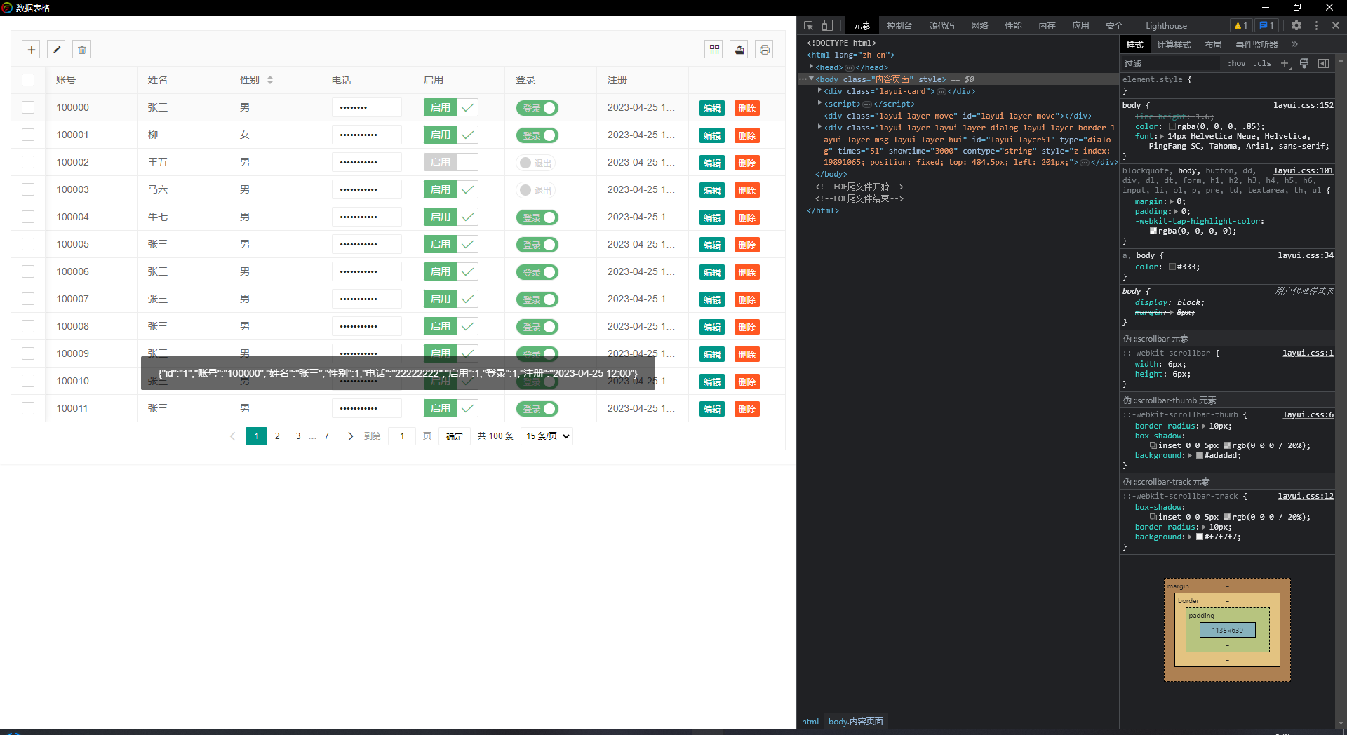Switch to 网络 DevTools tab
Screen dimensions: 1347x735
(979, 25)
